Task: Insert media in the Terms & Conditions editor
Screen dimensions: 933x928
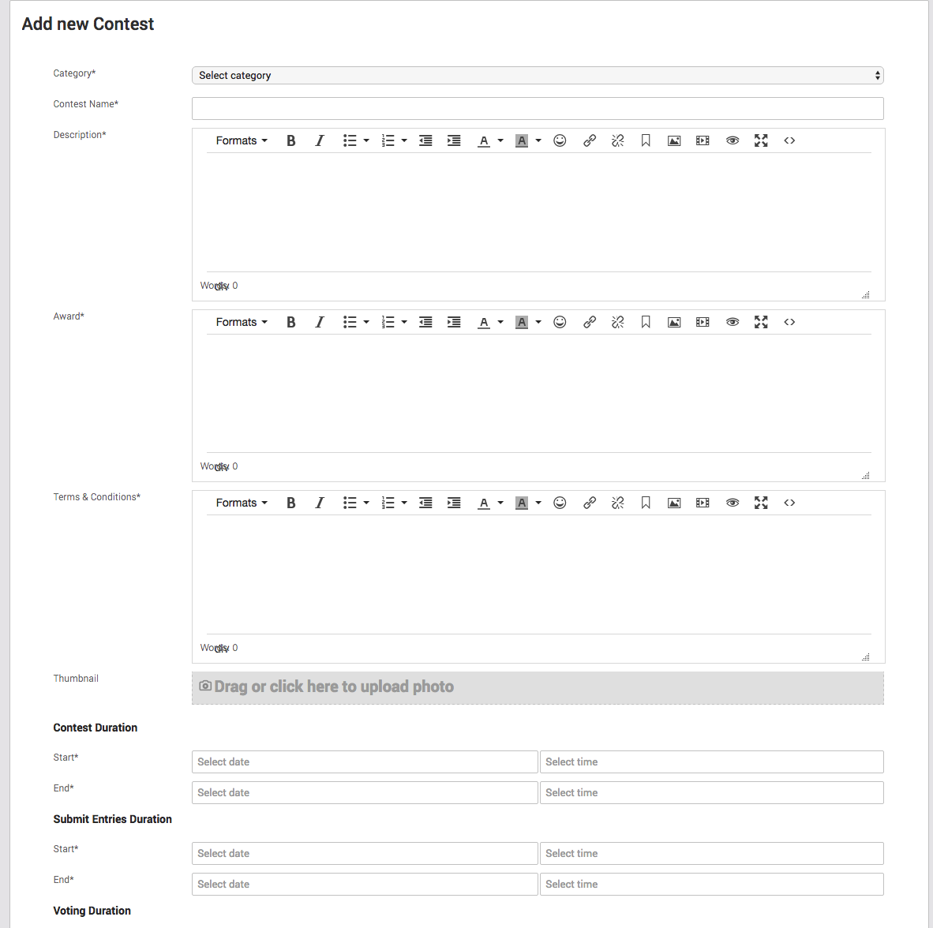Action: click(703, 503)
